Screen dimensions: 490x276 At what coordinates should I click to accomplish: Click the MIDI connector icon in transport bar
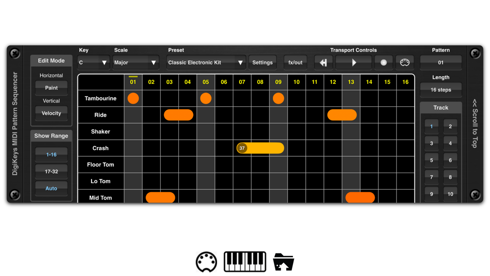coord(405,63)
